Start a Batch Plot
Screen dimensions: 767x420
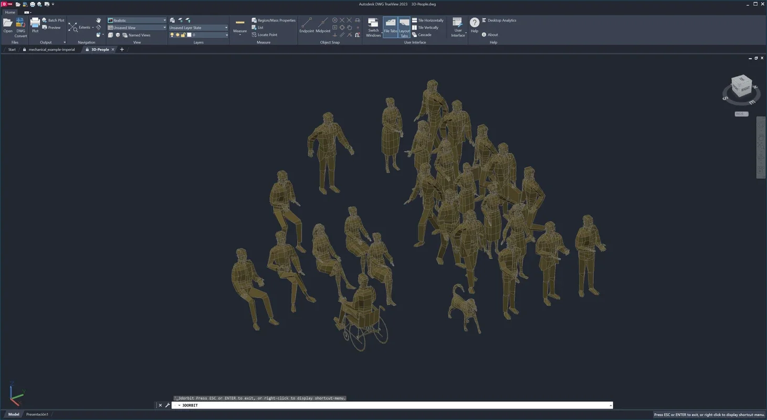53,20
